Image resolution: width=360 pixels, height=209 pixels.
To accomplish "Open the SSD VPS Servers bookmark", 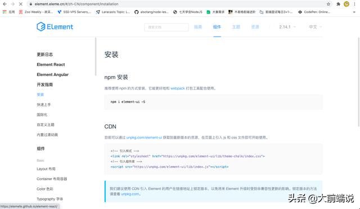I will [74, 12].
